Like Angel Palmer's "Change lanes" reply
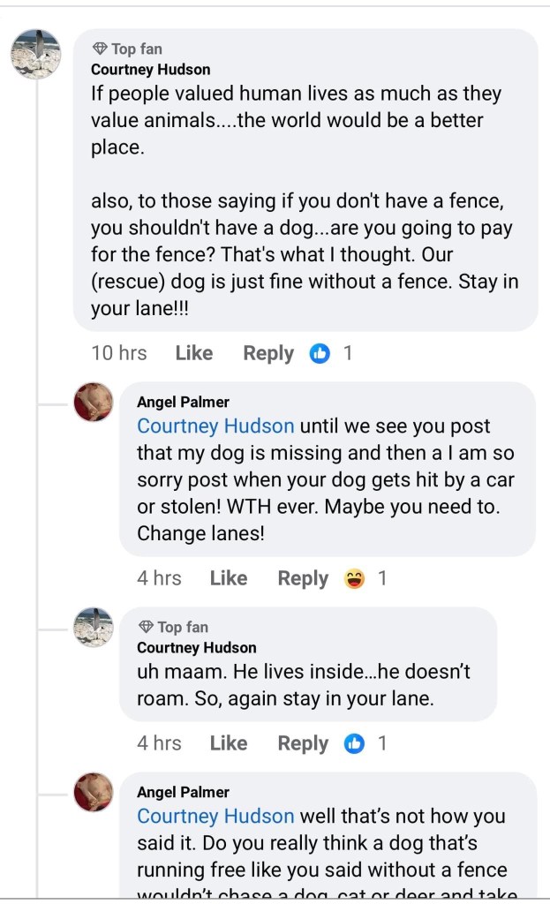The width and height of the screenshot is (550, 904). [229, 579]
